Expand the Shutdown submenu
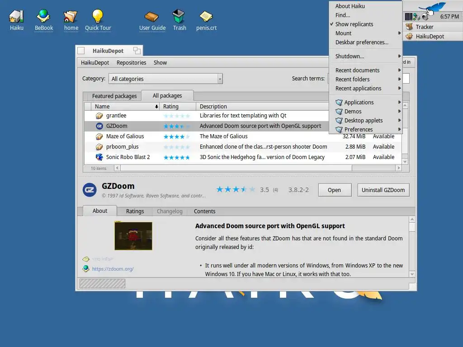Image resolution: width=463 pixels, height=347 pixels. tap(365, 56)
